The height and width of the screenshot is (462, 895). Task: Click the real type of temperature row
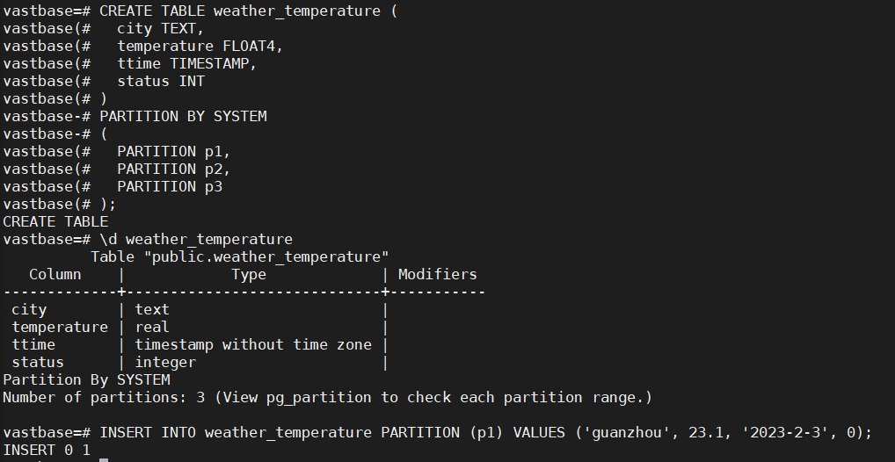pos(151,327)
